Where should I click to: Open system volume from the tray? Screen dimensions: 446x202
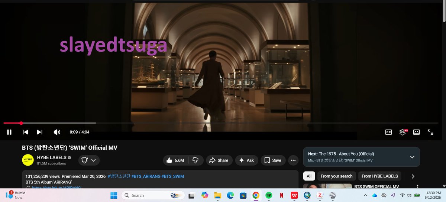coord(409,195)
